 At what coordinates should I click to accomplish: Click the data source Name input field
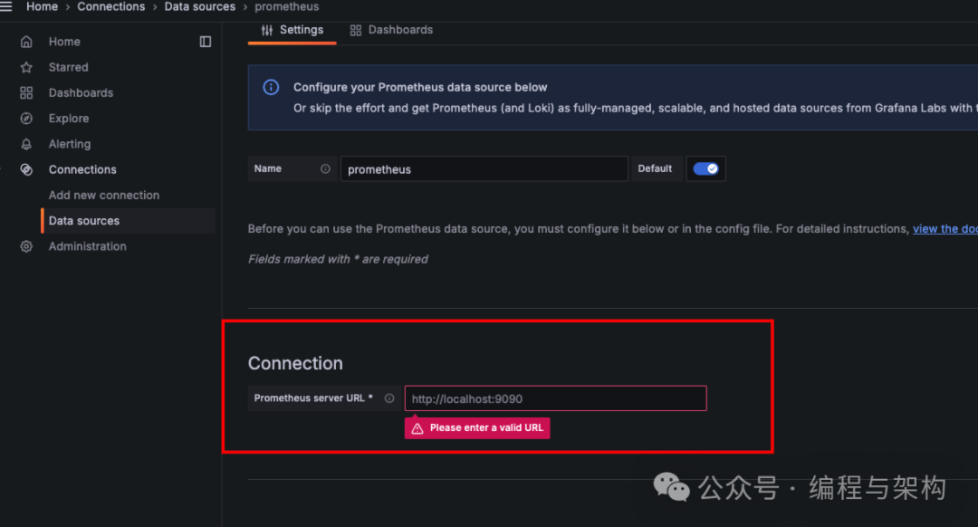click(x=484, y=169)
